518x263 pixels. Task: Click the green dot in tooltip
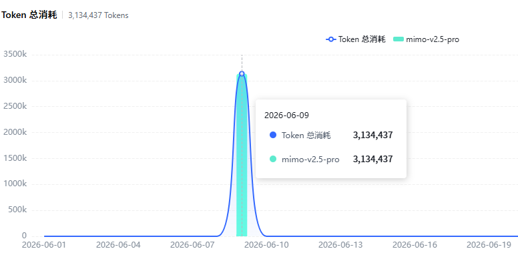273,159
